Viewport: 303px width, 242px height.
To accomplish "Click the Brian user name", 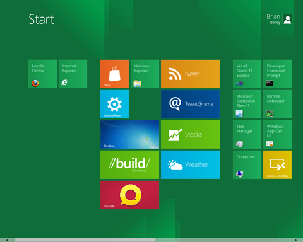I will (x=273, y=16).
